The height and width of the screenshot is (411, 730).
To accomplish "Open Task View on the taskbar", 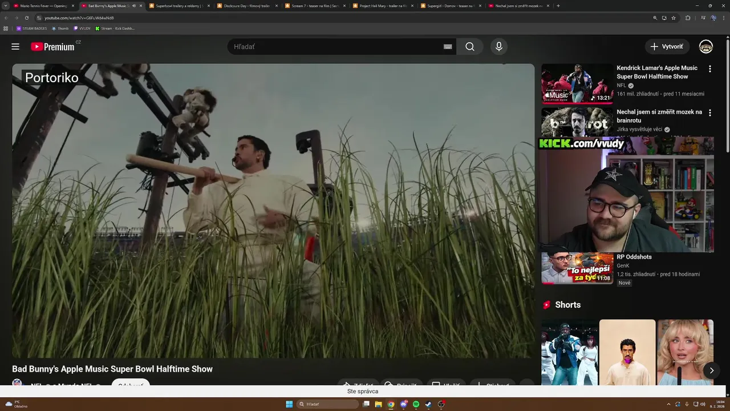I will (x=366, y=404).
